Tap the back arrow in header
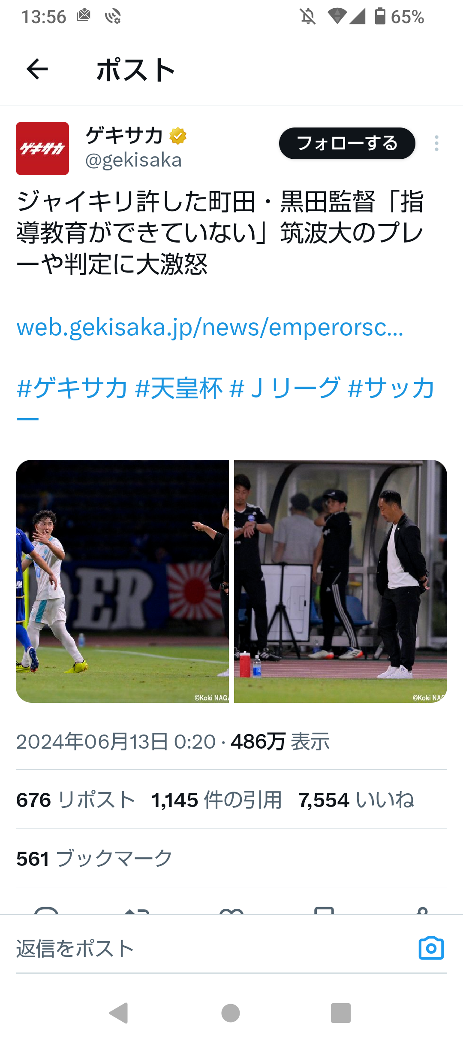Screen dimensions: 463x1044 click(x=37, y=69)
